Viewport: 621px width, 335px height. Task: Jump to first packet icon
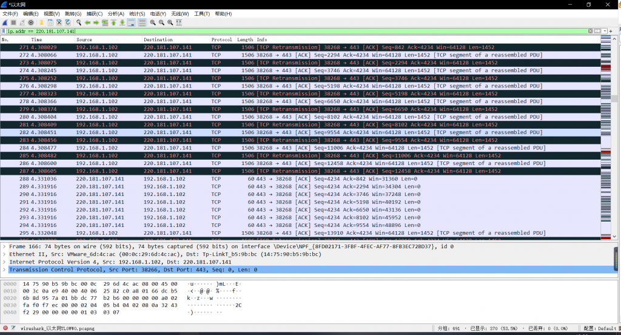pyautogui.click(x=113, y=22)
